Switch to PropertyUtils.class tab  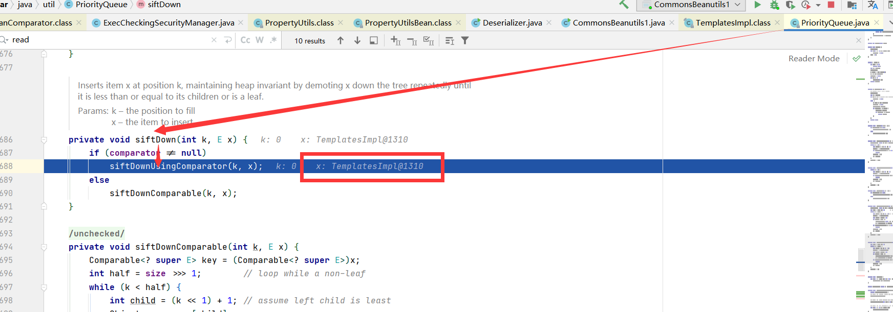pos(300,22)
